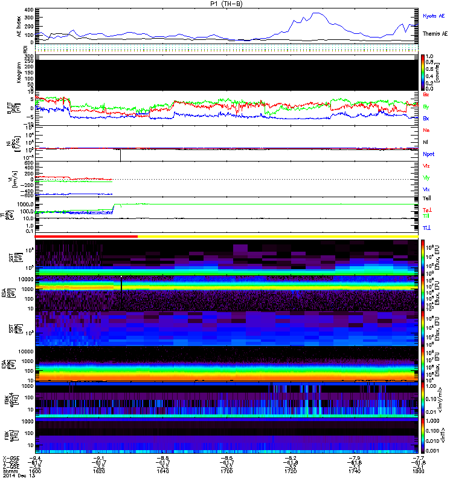
Task: Click the black dropout spike in the Ni panel
Action: (x=120, y=155)
